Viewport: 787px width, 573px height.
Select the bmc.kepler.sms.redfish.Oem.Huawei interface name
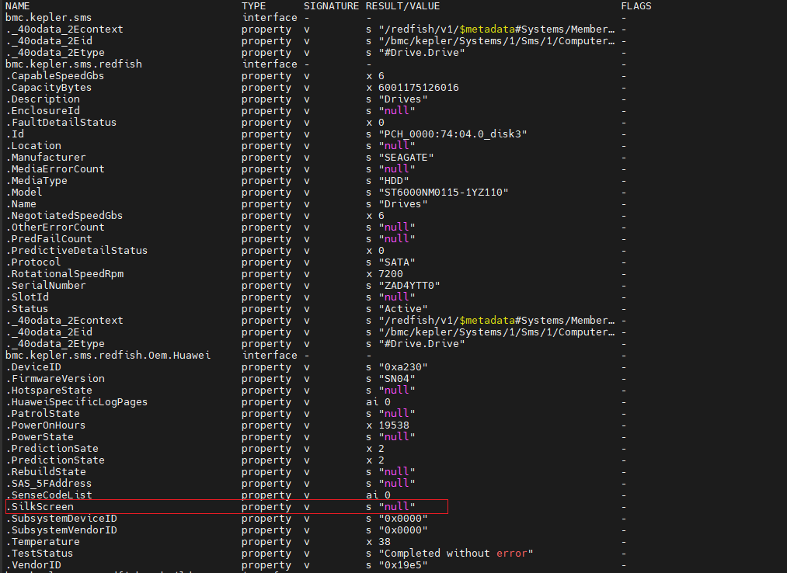[x=108, y=356]
